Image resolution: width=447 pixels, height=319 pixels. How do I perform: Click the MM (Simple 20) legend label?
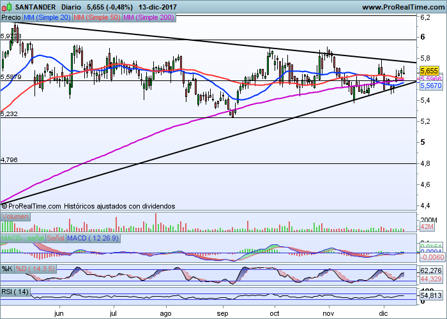click(x=47, y=17)
